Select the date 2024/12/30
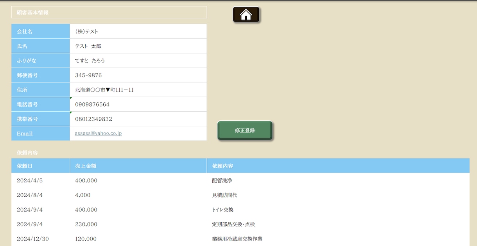Screen dimensions: 477x246 pos(33,239)
